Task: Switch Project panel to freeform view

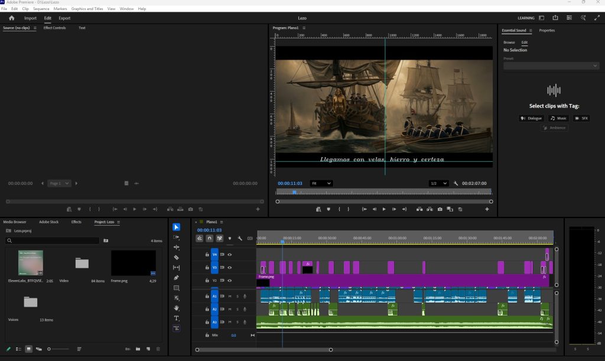Action: tap(39, 349)
